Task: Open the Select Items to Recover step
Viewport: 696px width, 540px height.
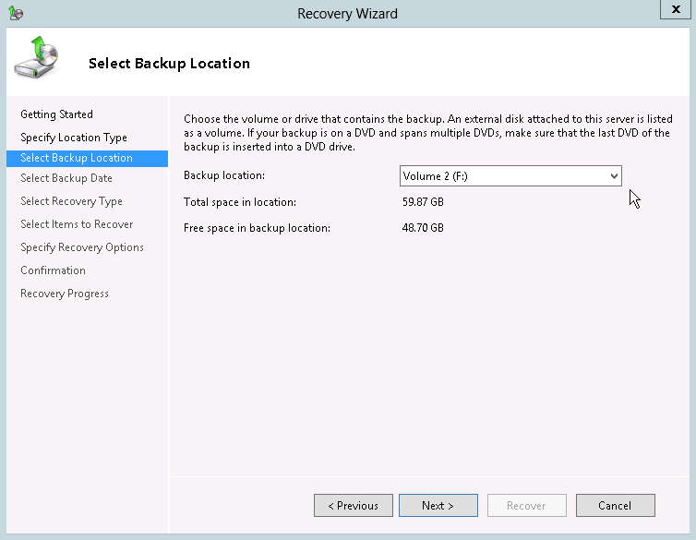Action: (x=77, y=224)
